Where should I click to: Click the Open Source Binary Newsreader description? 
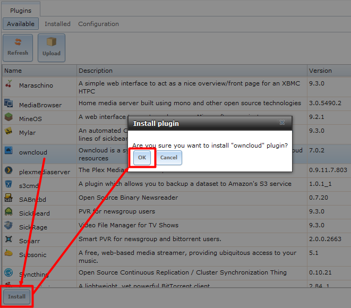pos(129,198)
